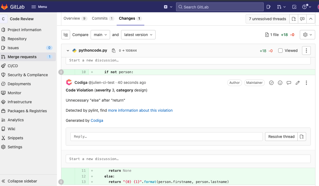This screenshot has width=319, height=186.
Task: Open the latest version dropdown
Action: [x=138, y=35]
